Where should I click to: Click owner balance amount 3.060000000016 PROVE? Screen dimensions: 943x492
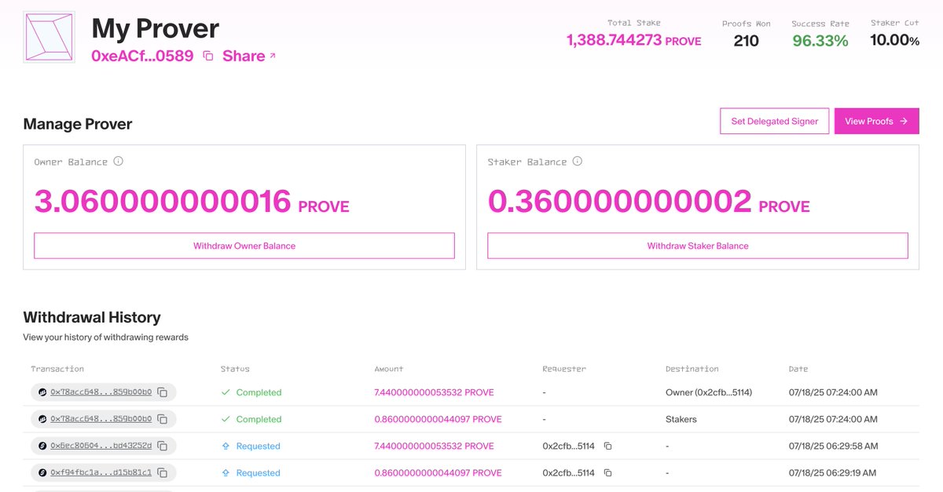pyautogui.click(x=192, y=202)
